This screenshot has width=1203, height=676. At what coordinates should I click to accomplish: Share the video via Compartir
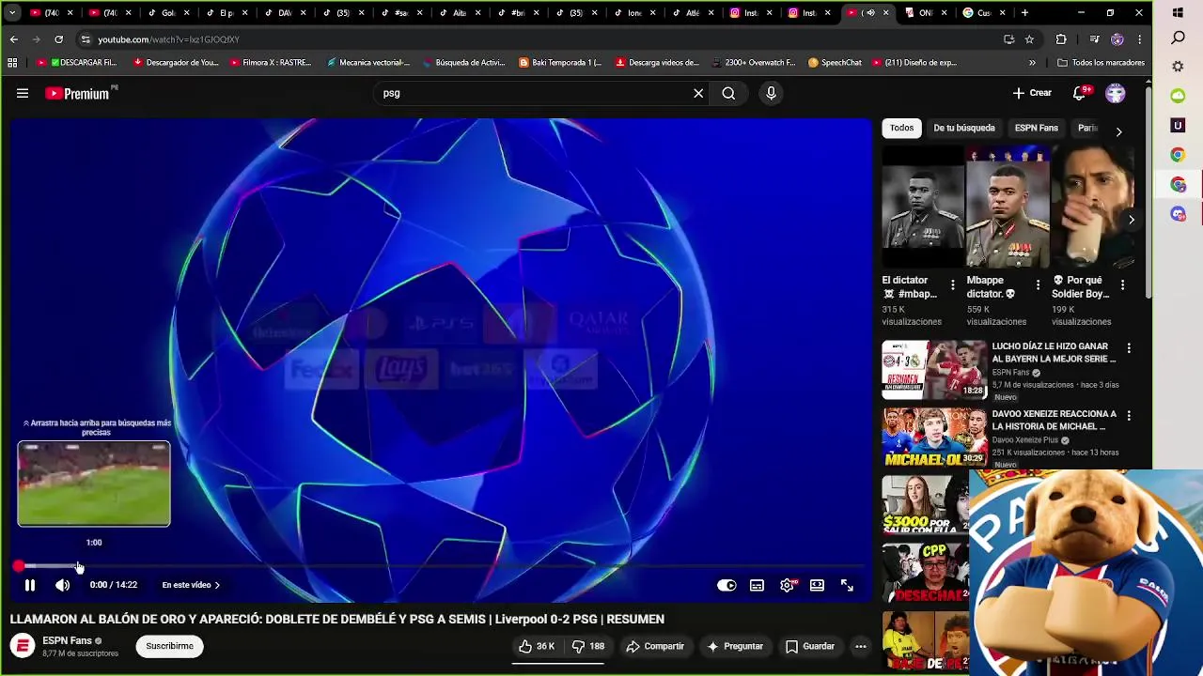[x=655, y=646]
